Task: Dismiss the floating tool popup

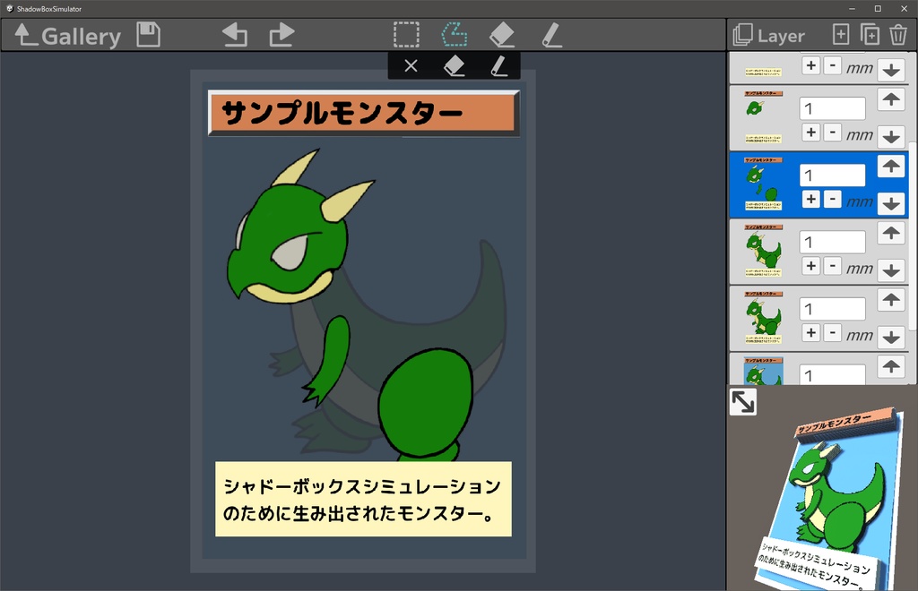Action: tap(411, 64)
